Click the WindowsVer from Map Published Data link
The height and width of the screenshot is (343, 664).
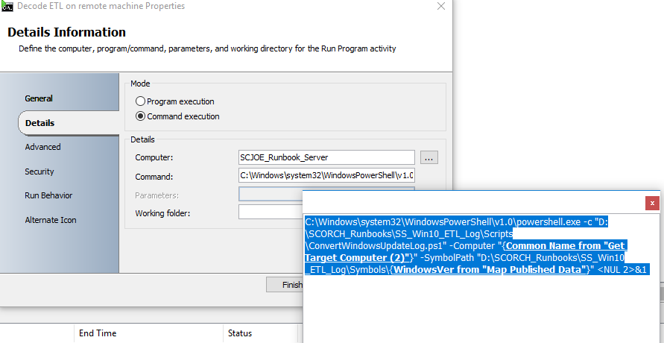point(490,269)
